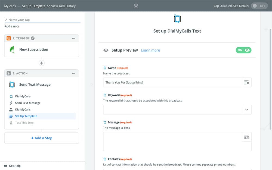
Task: Click the insert-field icon in Message field
Action: click(246, 137)
